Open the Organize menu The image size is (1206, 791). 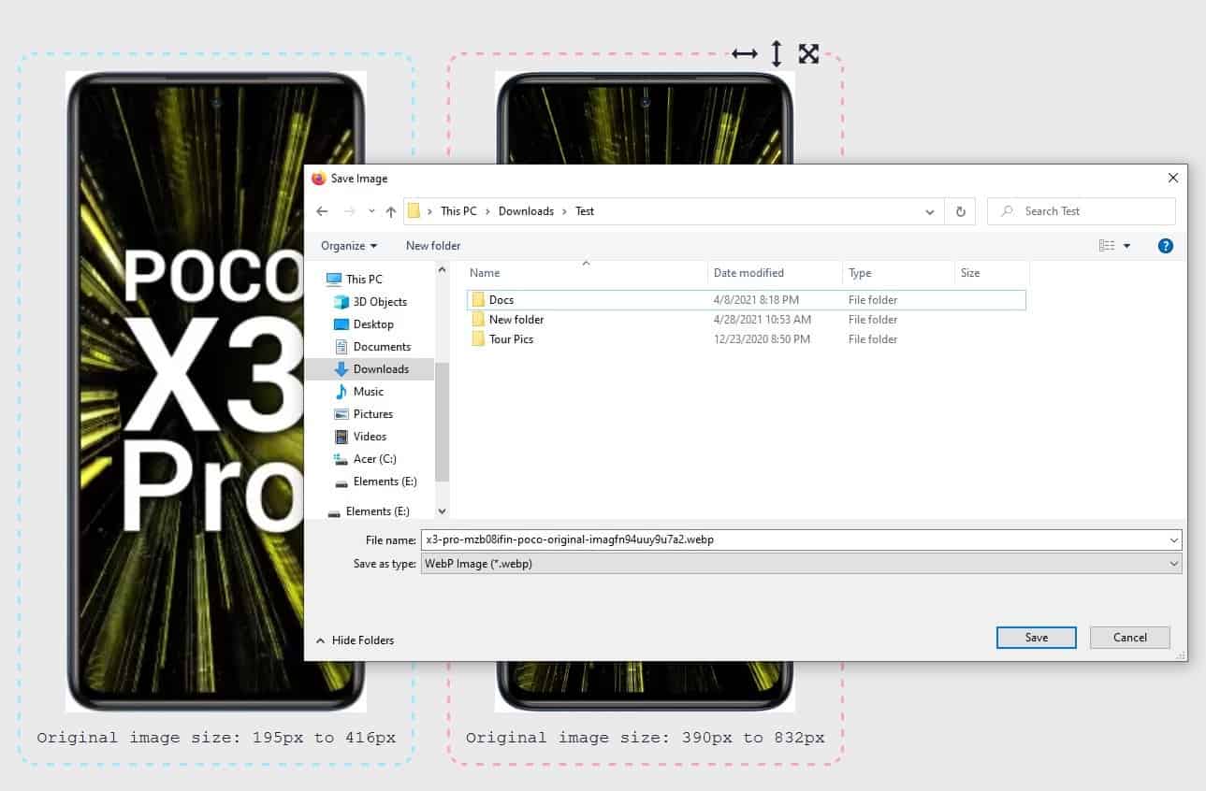[349, 246]
